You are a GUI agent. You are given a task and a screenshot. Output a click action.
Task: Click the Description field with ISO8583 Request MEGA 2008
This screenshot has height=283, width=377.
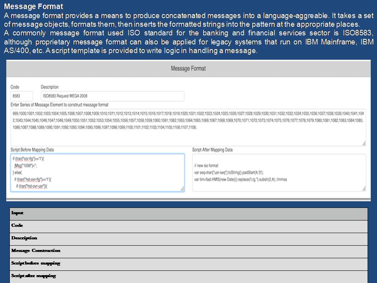(x=112, y=96)
